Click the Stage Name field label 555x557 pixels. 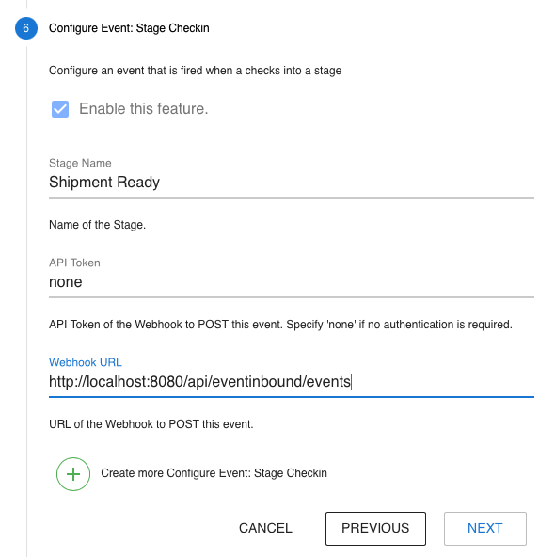pos(80,163)
